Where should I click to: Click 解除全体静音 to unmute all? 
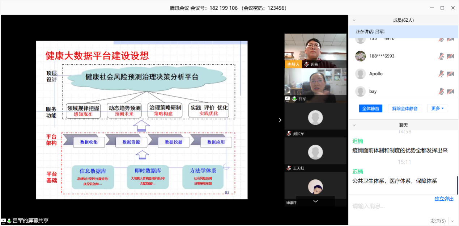[405, 108]
